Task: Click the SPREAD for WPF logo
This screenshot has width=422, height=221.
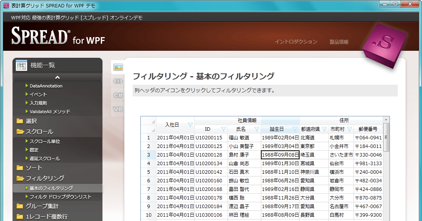Action: click(x=58, y=36)
